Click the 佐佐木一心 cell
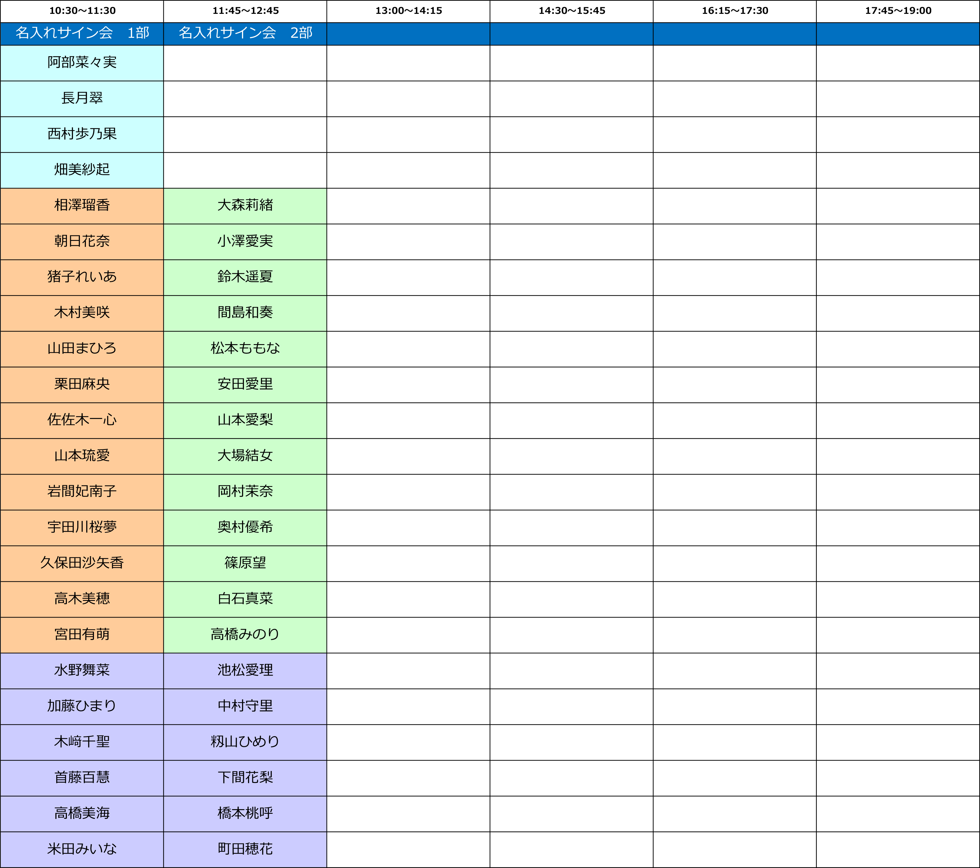The width and height of the screenshot is (980, 868). pos(82,420)
